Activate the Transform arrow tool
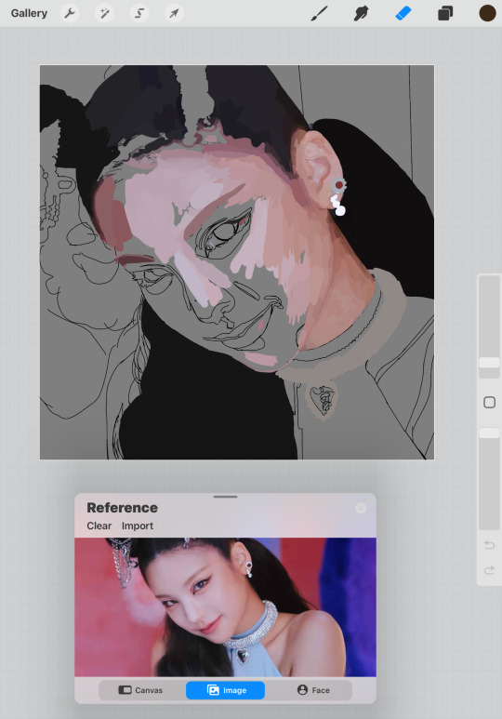502x719 pixels. tap(174, 13)
